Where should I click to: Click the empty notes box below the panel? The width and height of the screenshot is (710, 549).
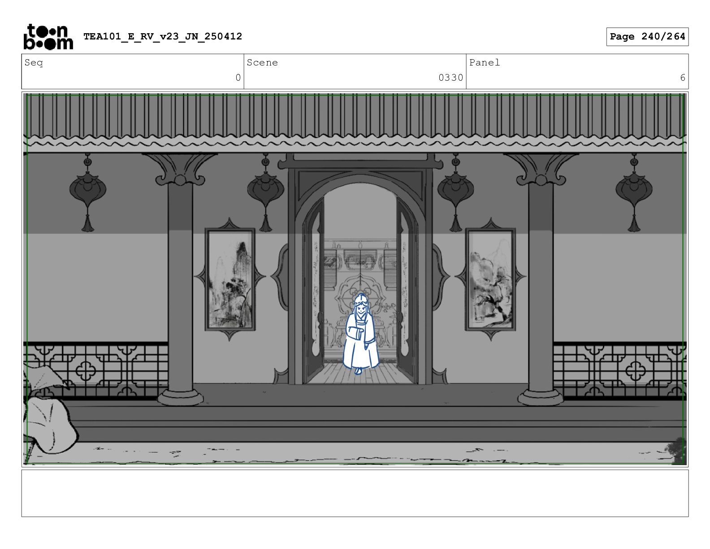pos(355,493)
